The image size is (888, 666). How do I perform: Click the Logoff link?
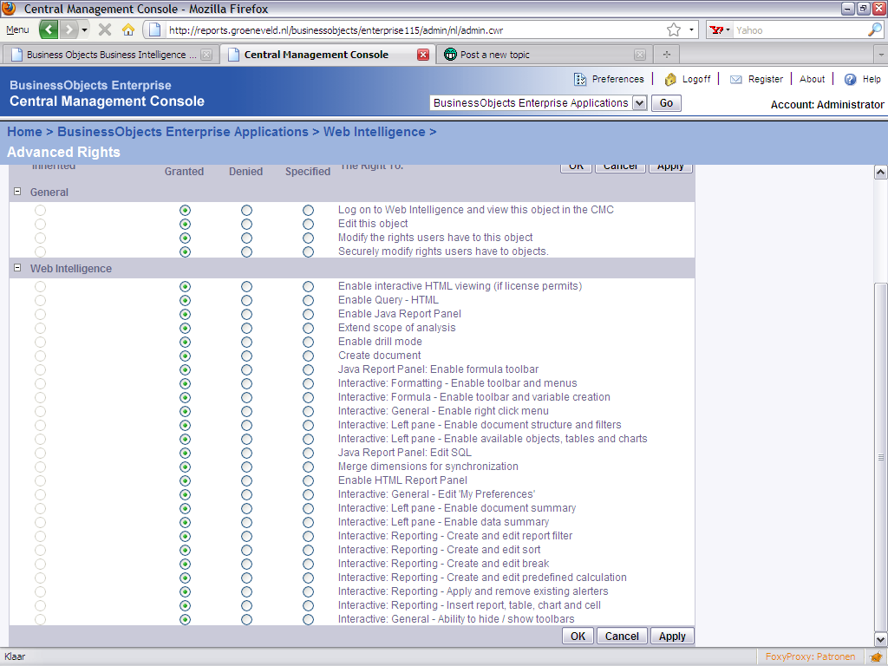pos(696,79)
